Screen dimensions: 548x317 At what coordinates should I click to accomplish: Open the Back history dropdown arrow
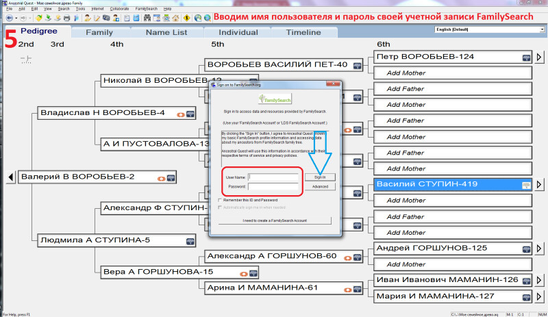click(16, 18)
